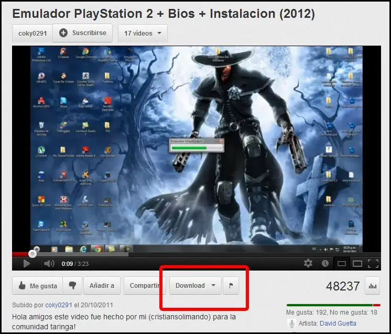This screenshot has height=334, width=391.
Task: Click the seek bar scrubber handle
Action: point(32,254)
